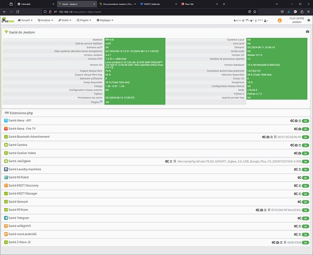Click OK badge for Santé Telegram
This screenshot has height=255, width=313.
305,218
